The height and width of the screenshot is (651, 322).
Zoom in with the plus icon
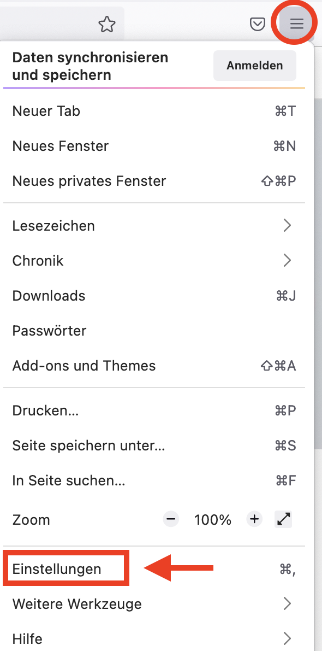tap(254, 519)
